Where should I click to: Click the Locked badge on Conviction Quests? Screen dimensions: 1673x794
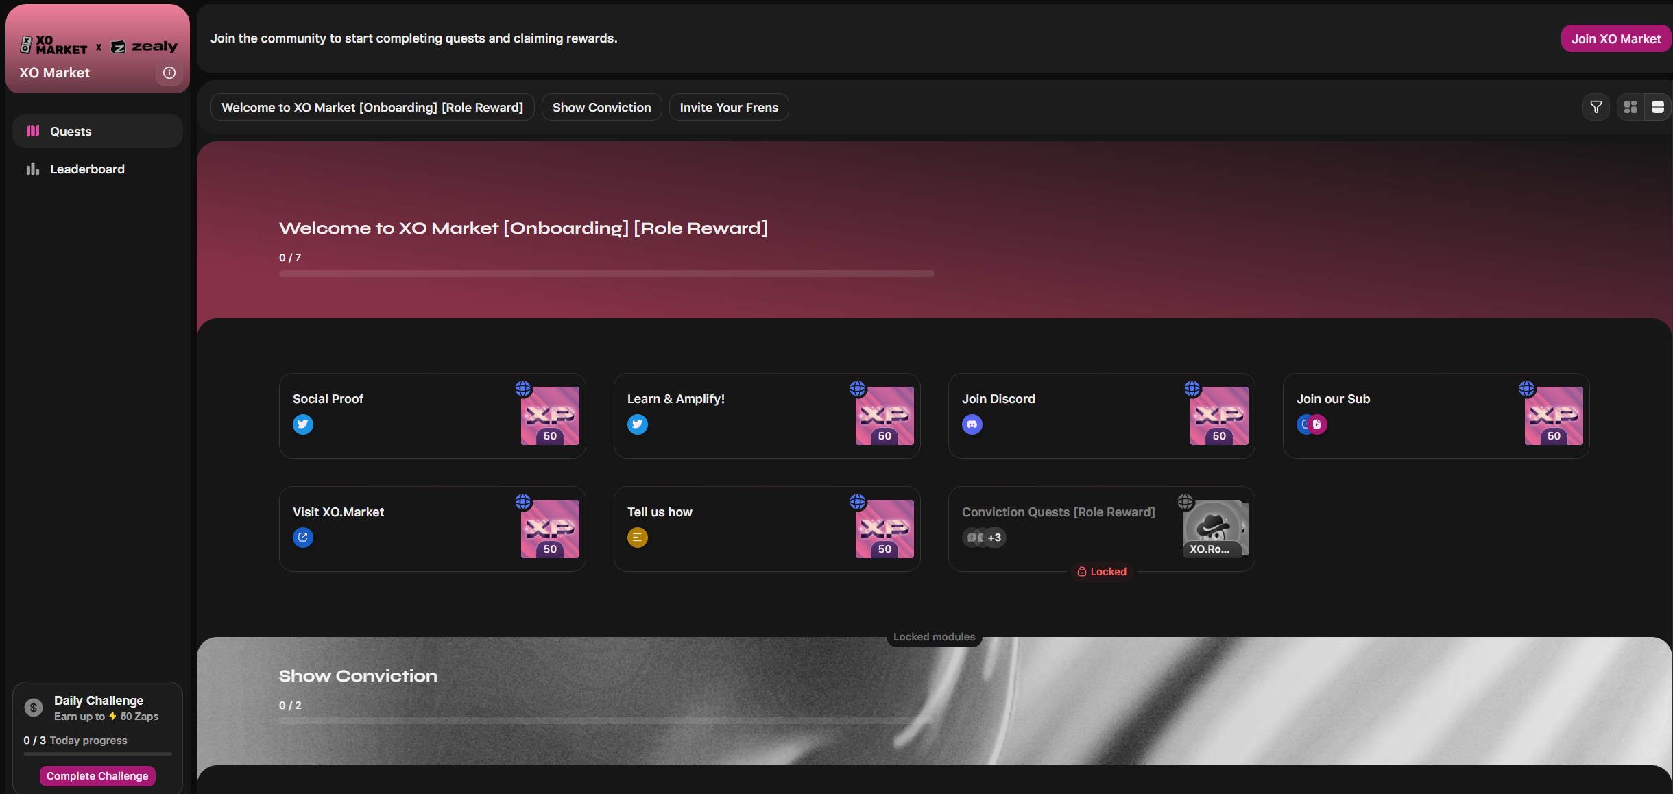[1102, 572]
